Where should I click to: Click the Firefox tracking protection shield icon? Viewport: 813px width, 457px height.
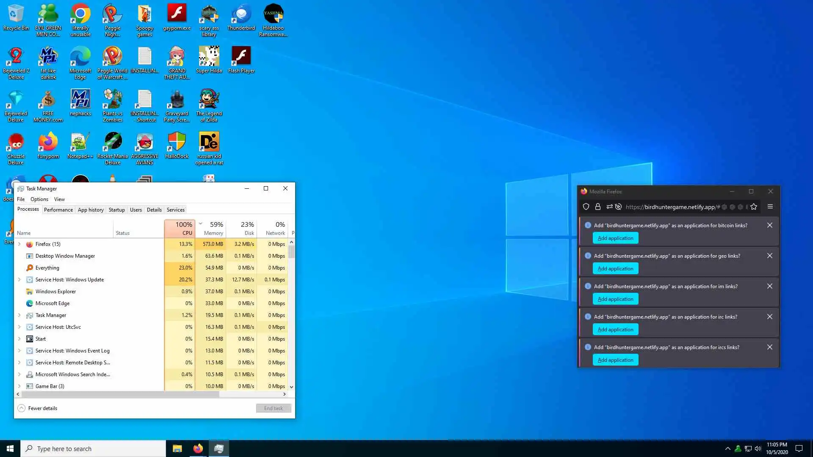[x=586, y=207]
